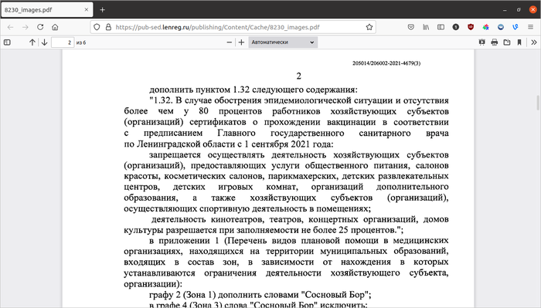Image resolution: width=541 pixels, height=308 pixels.
Task: Save page to Pocket
Action: pyautogui.click(x=411, y=27)
